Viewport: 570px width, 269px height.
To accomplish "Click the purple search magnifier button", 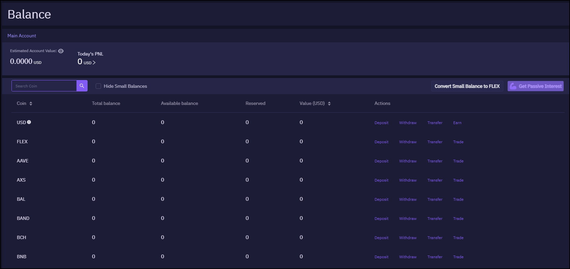I will point(82,86).
